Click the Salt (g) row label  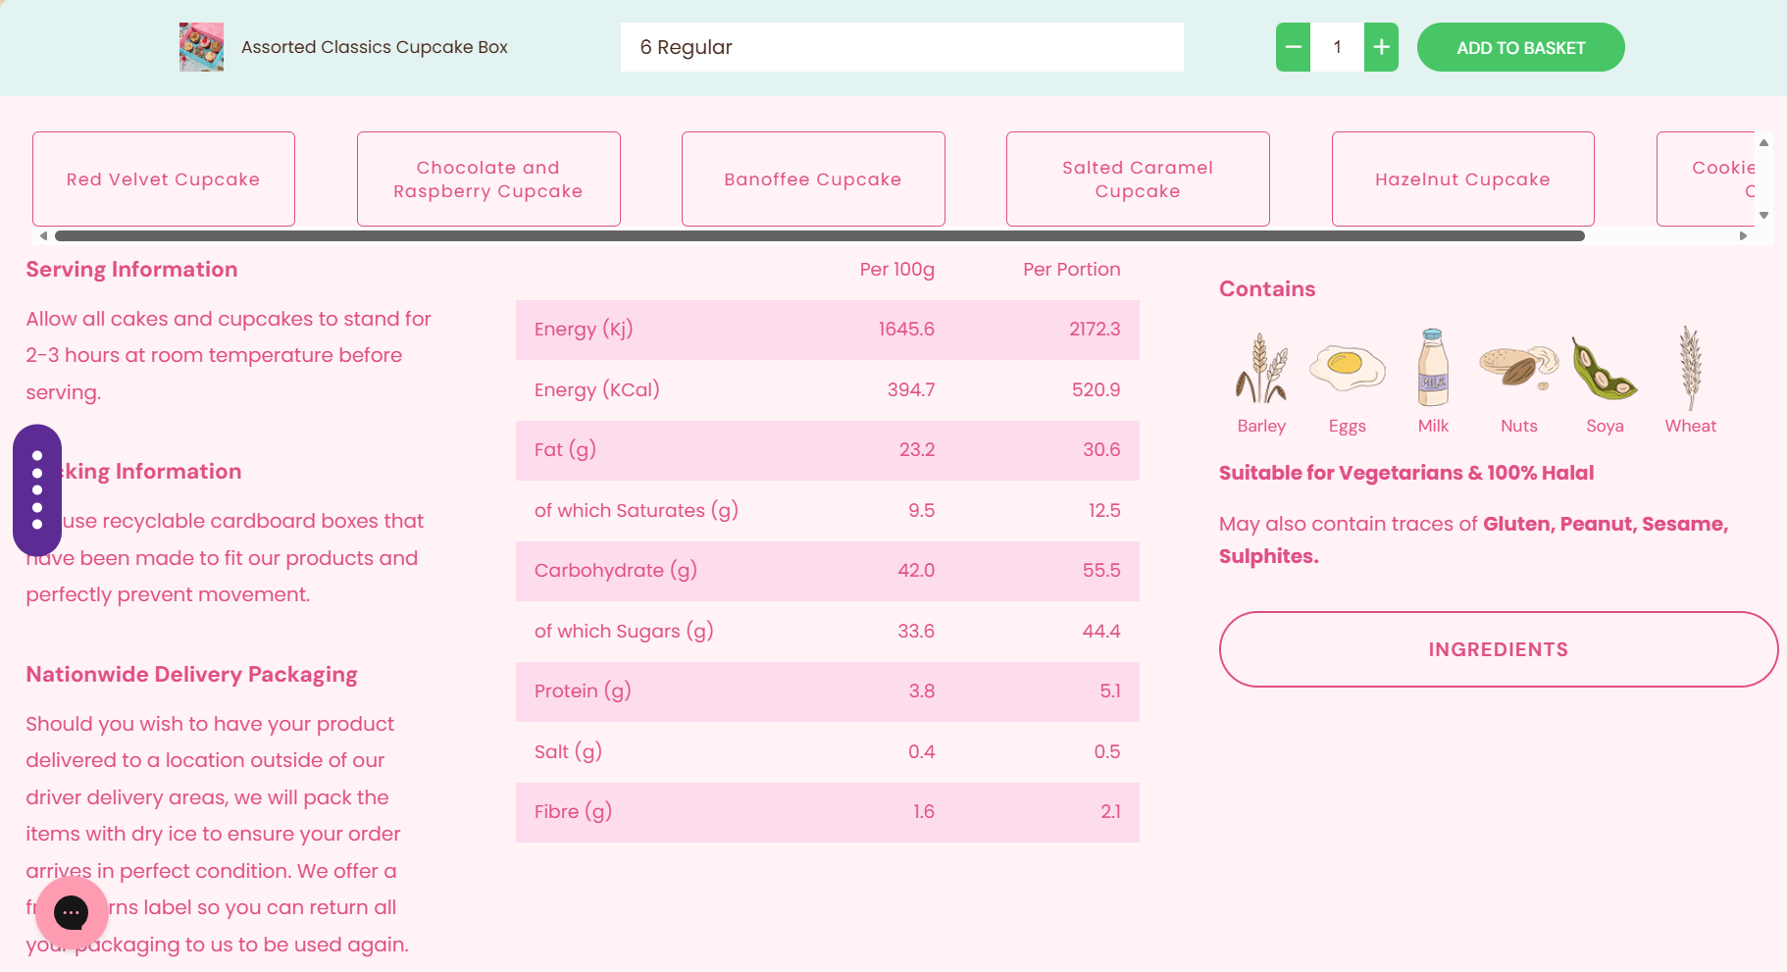[x=568, y=752]
